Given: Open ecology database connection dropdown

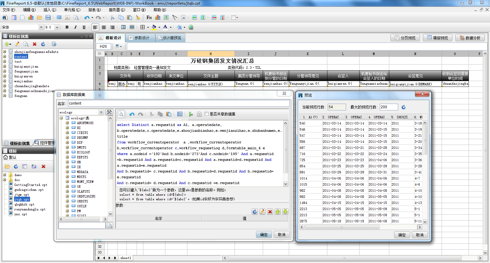Looking at the screenshot, I should click(101, 112).
